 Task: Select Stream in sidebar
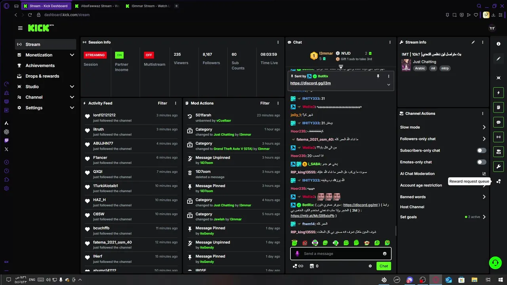pyautogui.click(x=46, y=44)
